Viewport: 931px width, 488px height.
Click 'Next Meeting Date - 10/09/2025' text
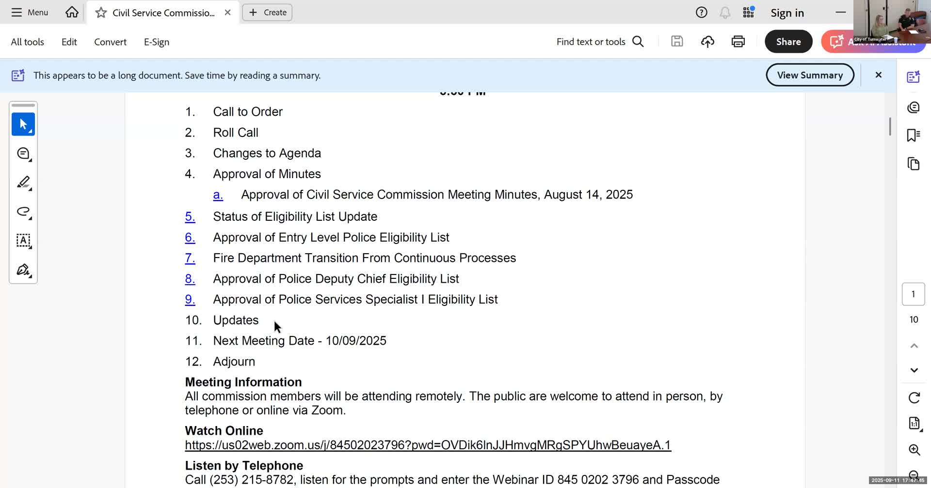pos(300,341)
